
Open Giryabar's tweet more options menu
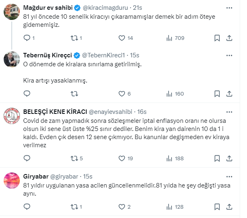click(230, 177)
